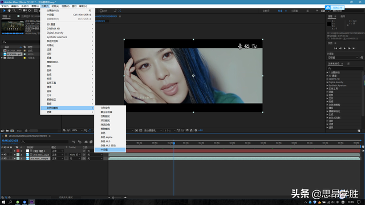Hide layer 3 with its eye icon

pyautogui.click(x=2, y=158)
